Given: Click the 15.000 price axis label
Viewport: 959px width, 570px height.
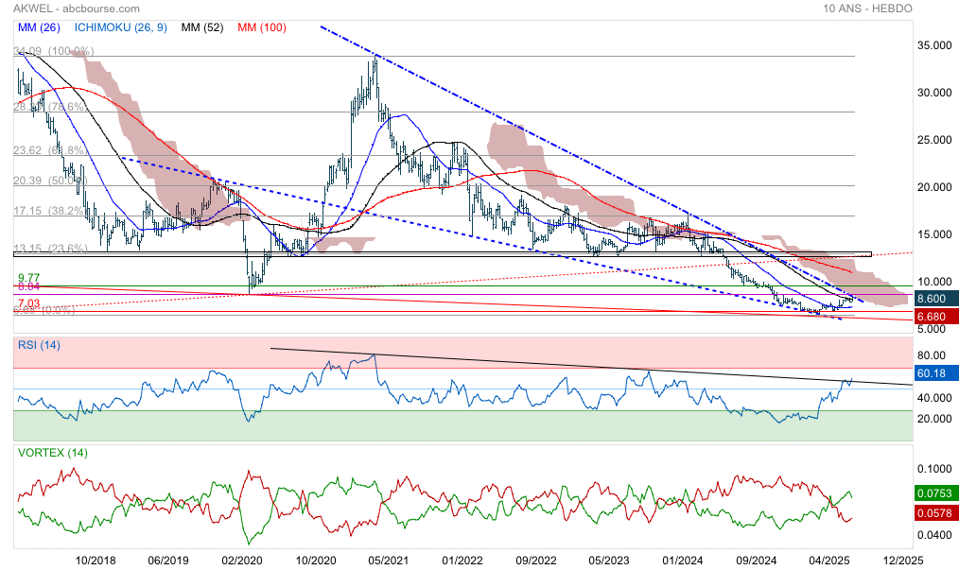Looking at the screenshot, I should (934, 234).
